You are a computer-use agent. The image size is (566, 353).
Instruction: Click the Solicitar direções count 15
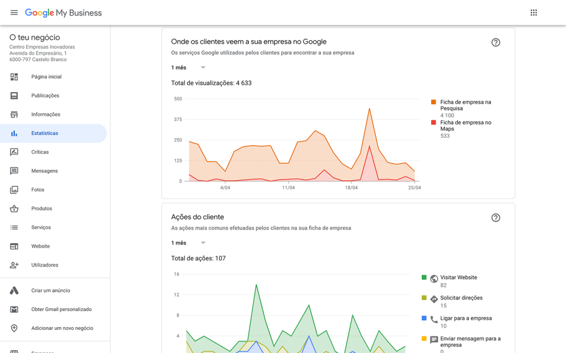(x=443, y=306)
